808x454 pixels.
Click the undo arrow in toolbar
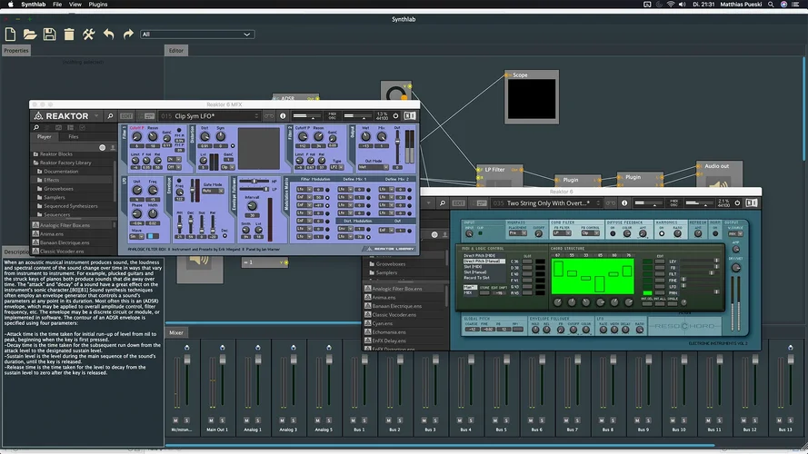coord(108,35)
